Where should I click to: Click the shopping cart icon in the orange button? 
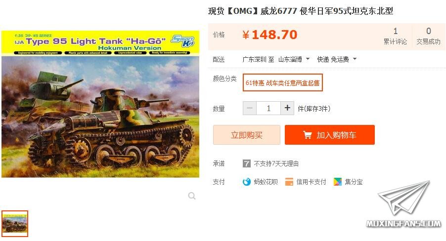coord(307,135)
